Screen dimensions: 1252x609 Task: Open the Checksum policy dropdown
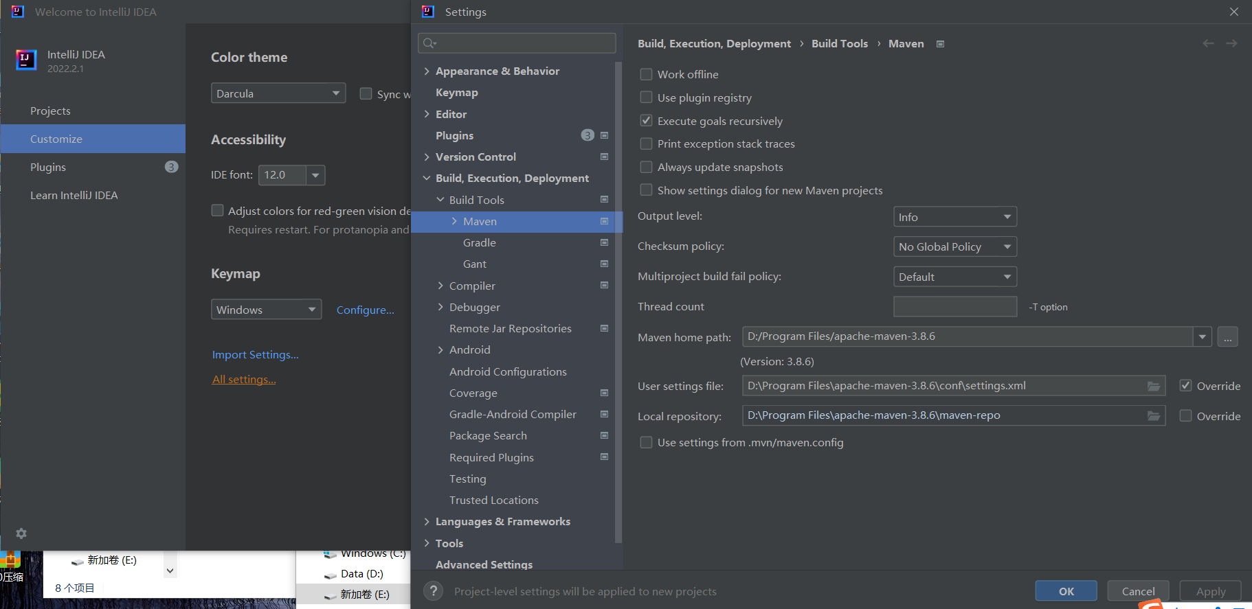954,246
